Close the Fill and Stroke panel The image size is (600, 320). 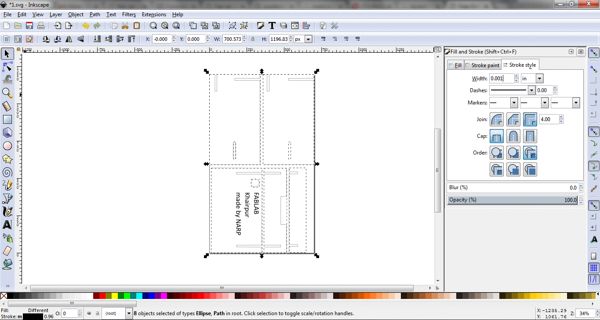[x=581, y=52]
